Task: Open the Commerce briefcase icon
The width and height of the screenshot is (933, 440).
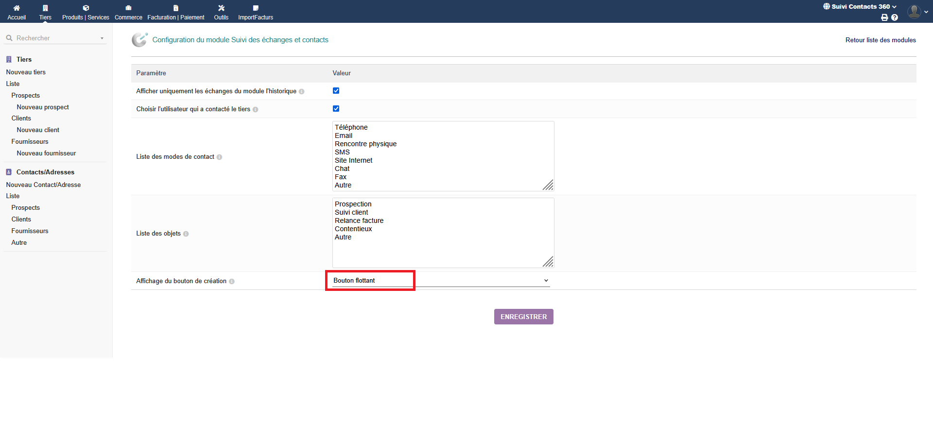Action: click(128, 8)
